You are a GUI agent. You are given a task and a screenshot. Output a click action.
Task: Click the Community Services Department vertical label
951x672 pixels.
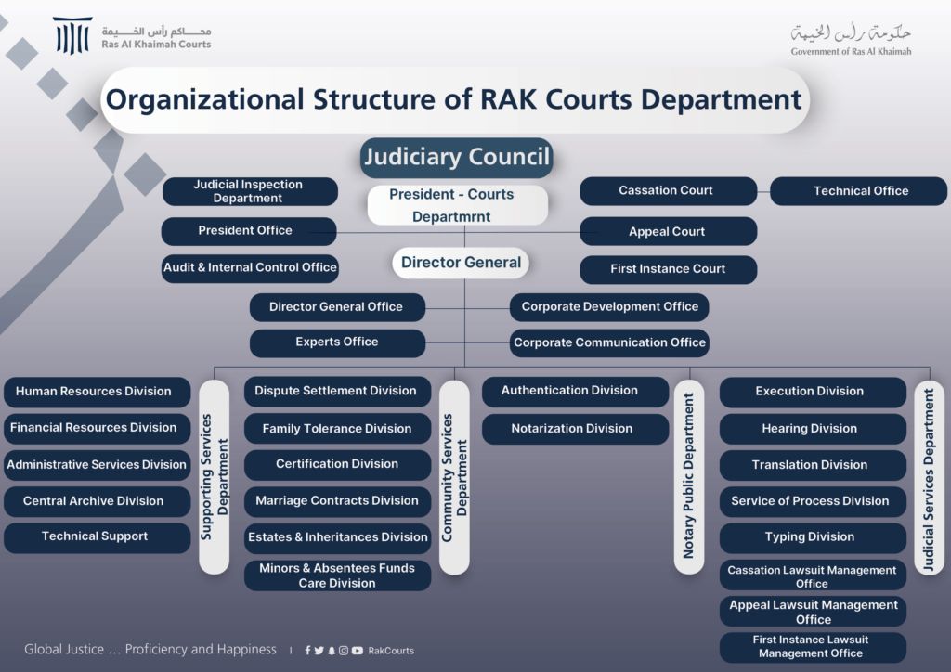tap(454, 477)
